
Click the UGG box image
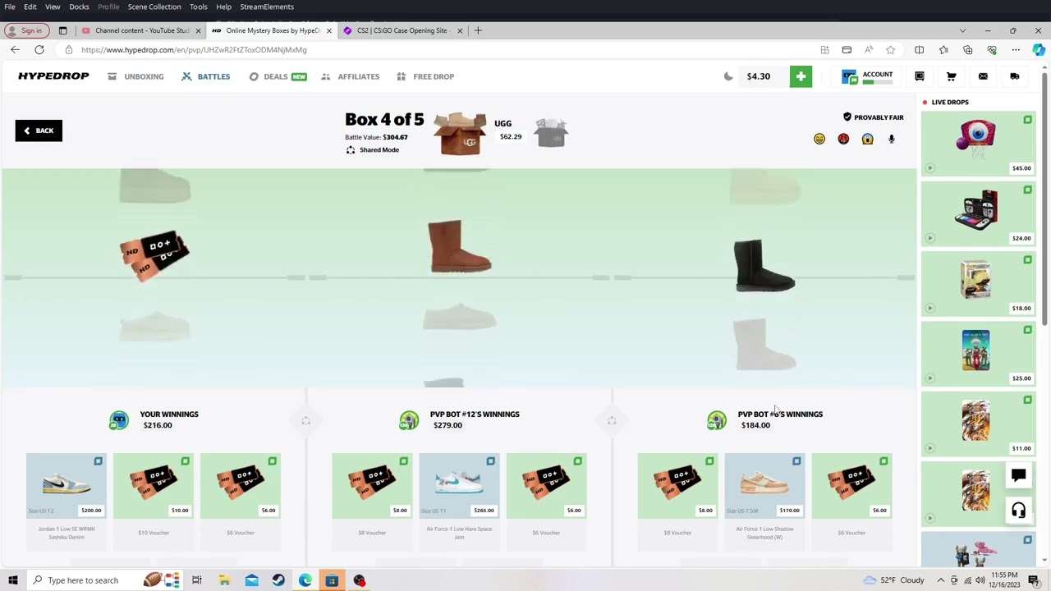(460, 134)
